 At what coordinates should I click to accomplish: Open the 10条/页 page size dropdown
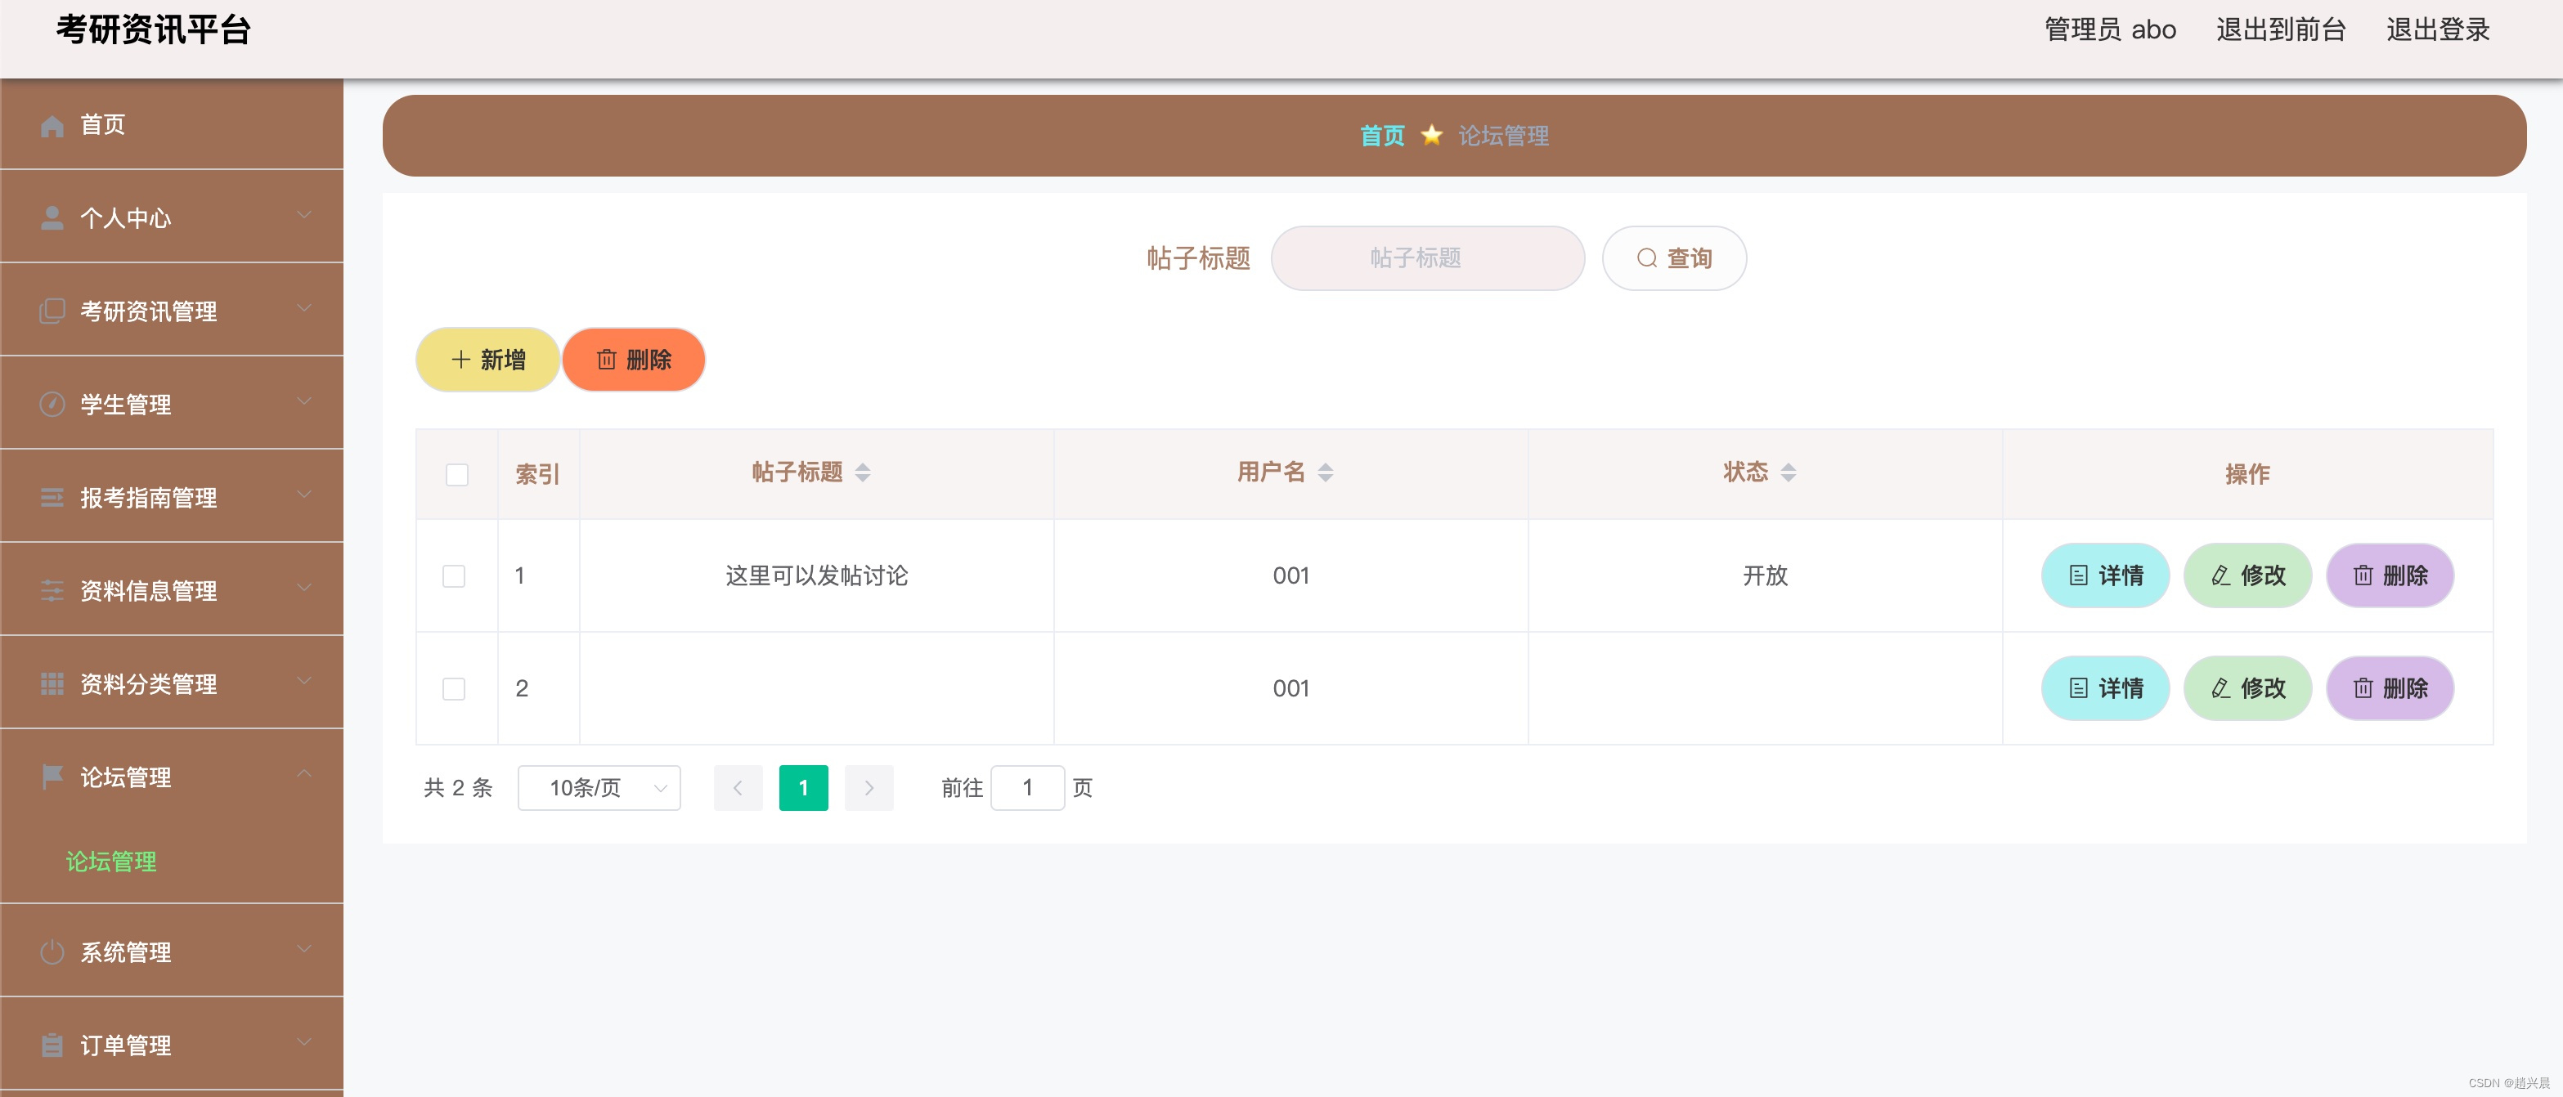click(x=599, y=789)
